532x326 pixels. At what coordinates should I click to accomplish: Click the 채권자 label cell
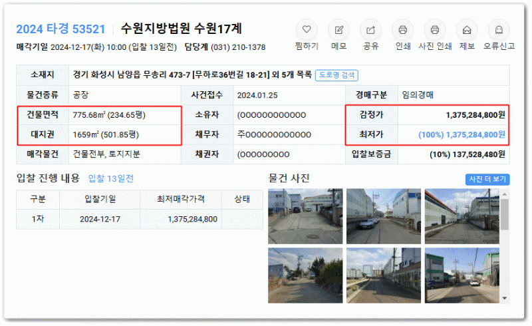pos(207,154)
